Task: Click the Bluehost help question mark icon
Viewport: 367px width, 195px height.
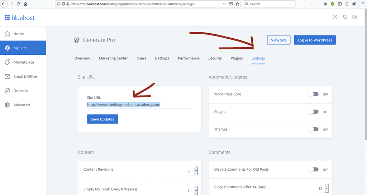Action: 335,17
